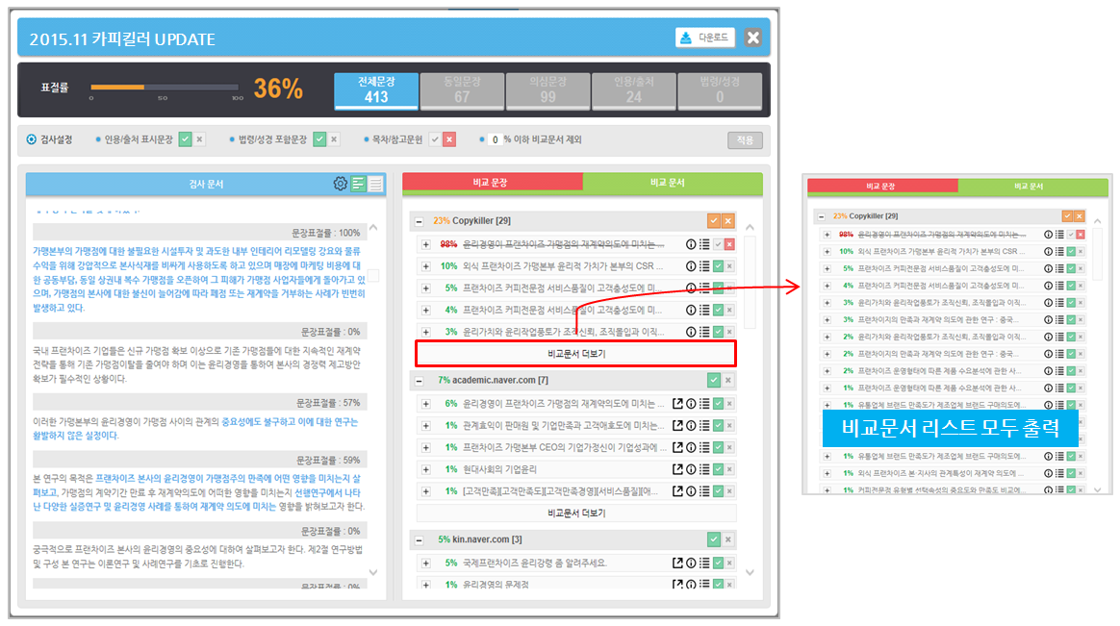Re-include the 98% entry with its check

(x=718, y=244)
